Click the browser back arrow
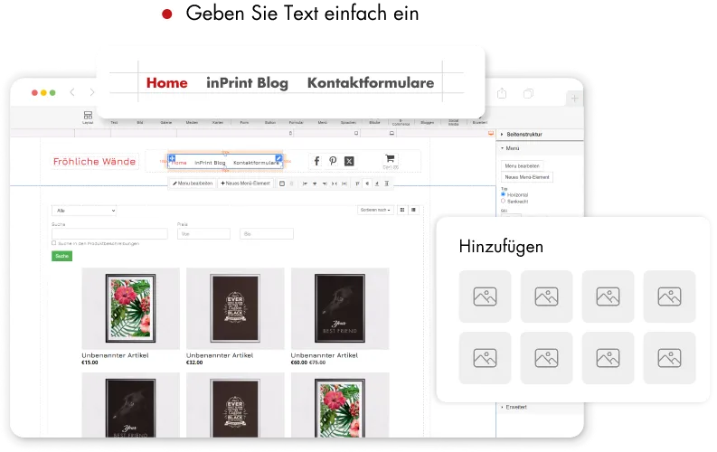The image size is (717, 452). pyautogui.click(x=91, y=93)
